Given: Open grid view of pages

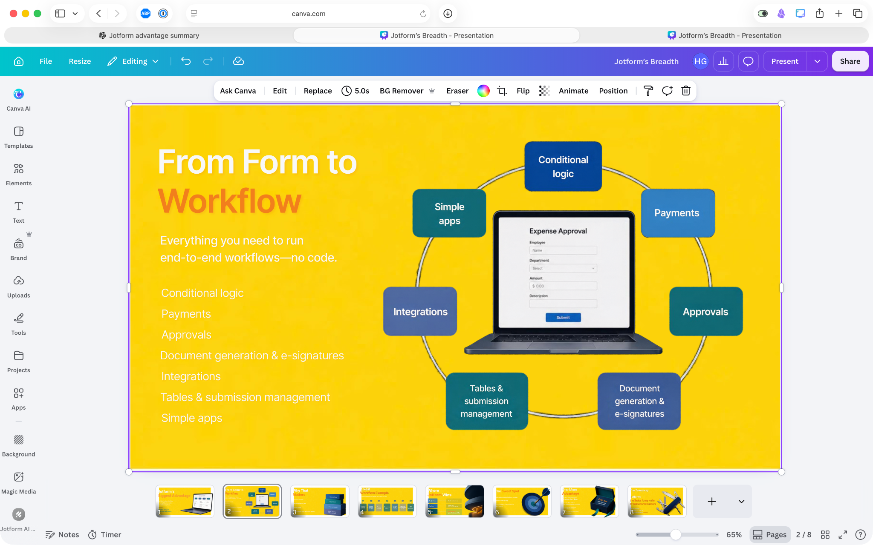Looking at the screenshot, I should (825, 535).
